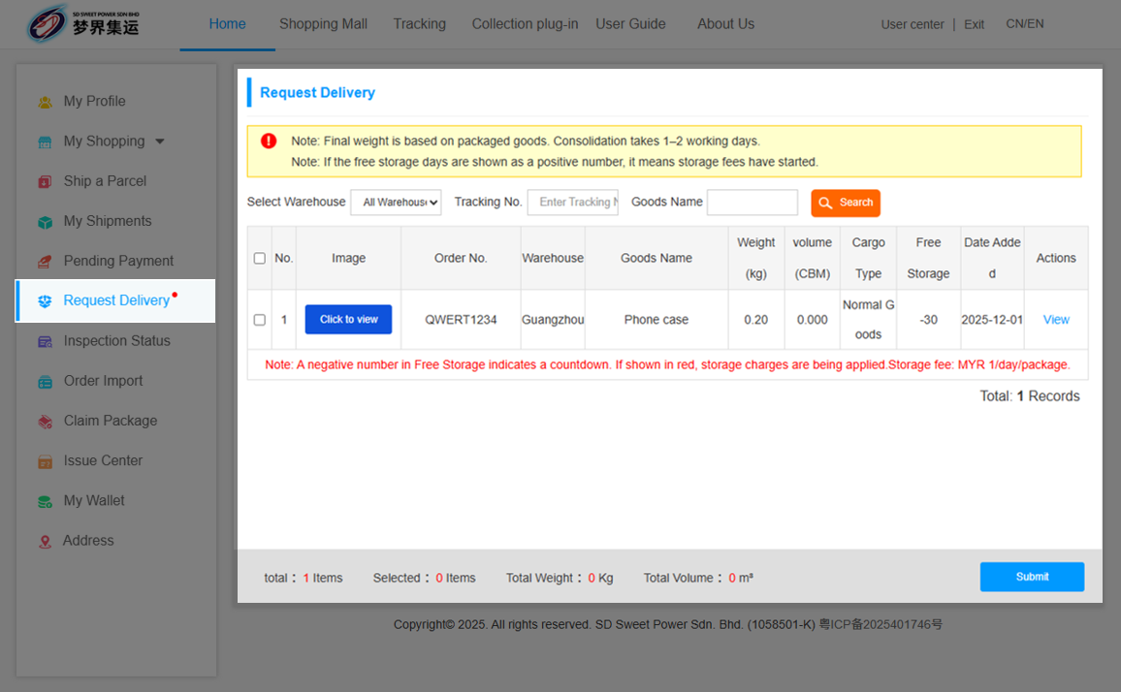Click the magnifier icon on Search button
The height and width of the screenshot is (692, 1121).
coord(825,203)
